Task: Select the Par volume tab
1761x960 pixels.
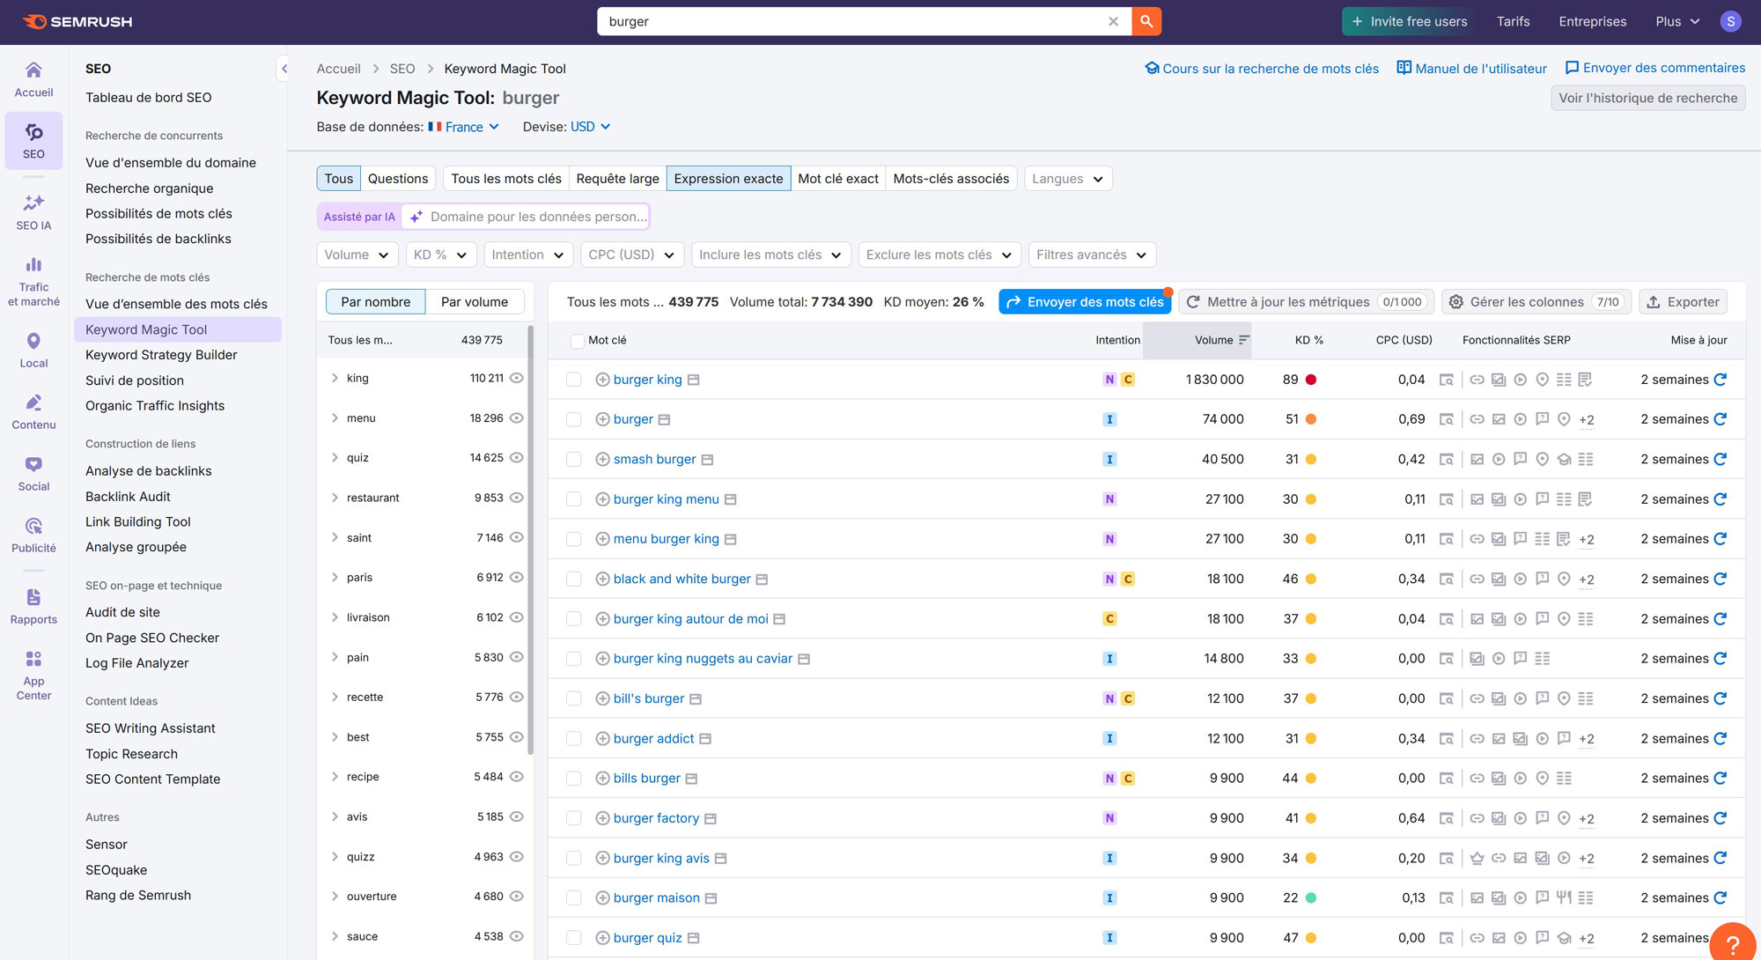Action: click(x=475, y=302)
